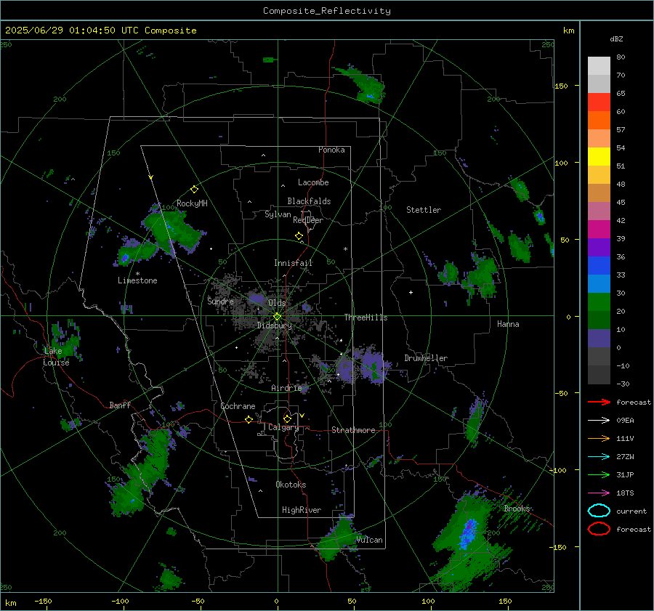Click the RockyMH label

coord(192,203)
